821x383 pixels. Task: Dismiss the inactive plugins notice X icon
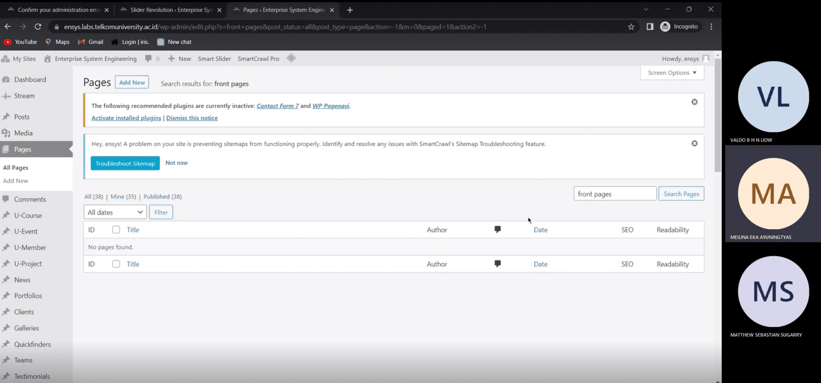pos(694,102)
